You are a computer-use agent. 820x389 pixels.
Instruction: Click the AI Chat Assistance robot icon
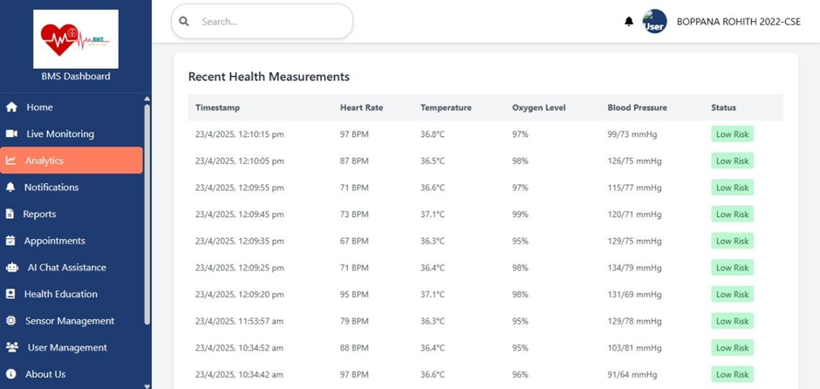11,268
